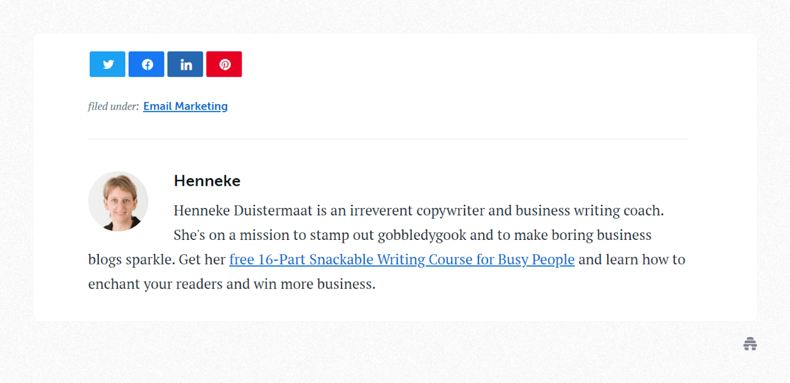Share the post on Twitter
790x383 pixels.
(x=107, y=64)
